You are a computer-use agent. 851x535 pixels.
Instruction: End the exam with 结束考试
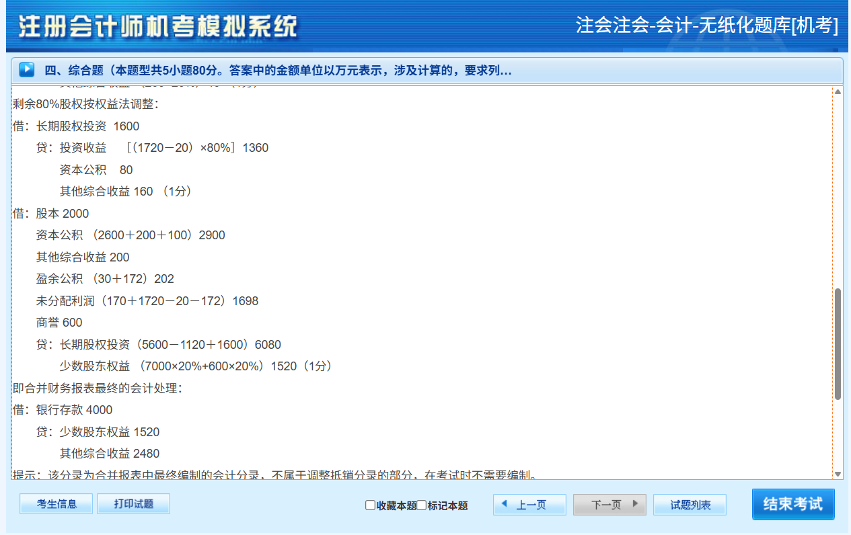point(792,504)
